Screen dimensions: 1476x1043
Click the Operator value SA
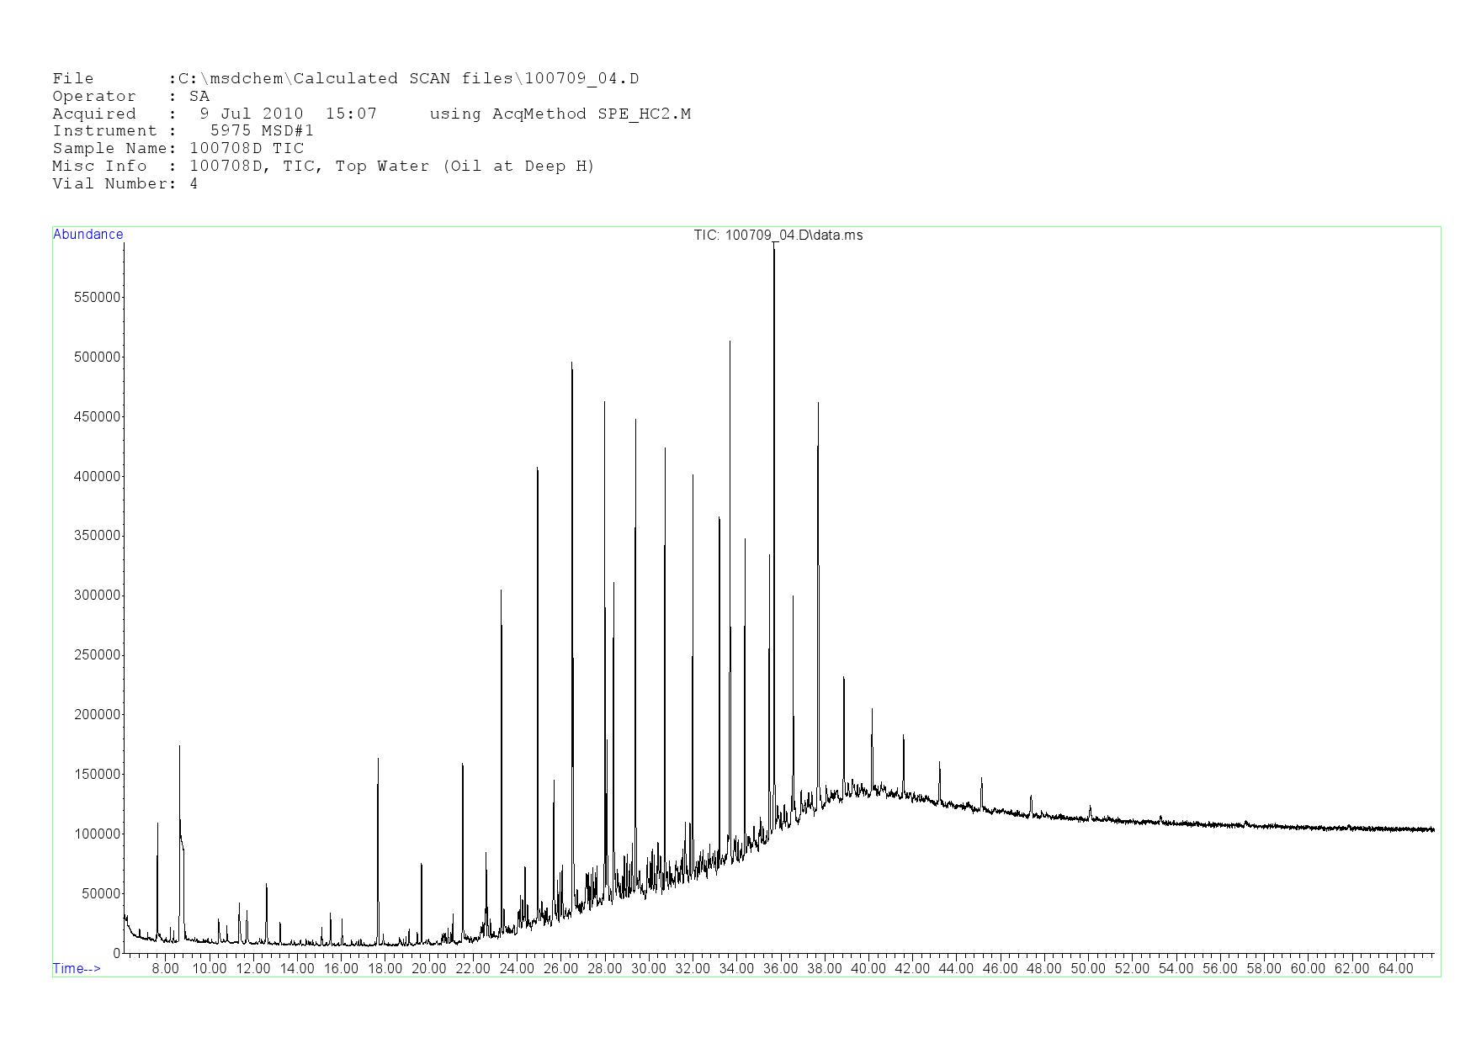(x=199, y=97)
